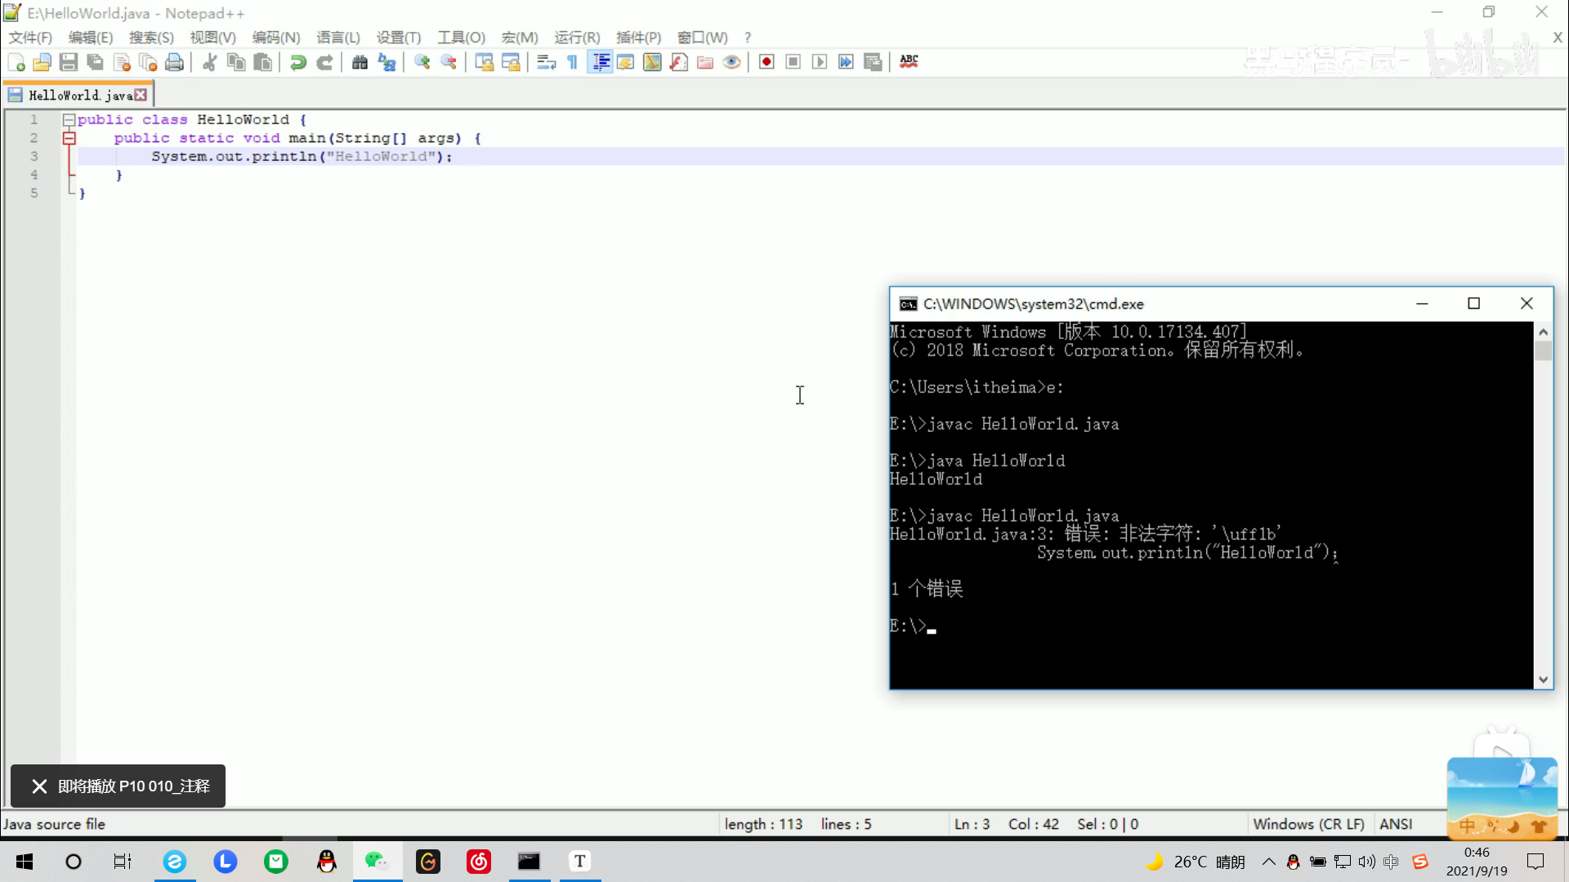Click the cmd window scrollbar thumb
This screenshot has width=1569, height=882.
[1543, 351]
